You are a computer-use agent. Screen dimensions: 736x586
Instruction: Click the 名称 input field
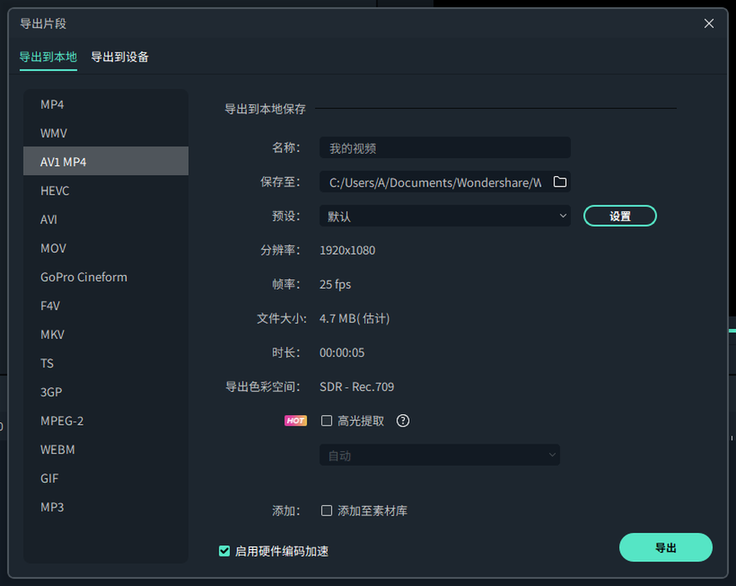[445, 148]
